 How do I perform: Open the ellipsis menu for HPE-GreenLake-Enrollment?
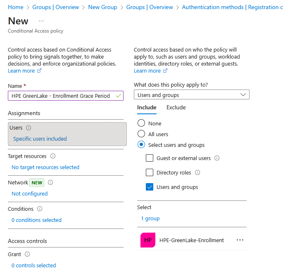240,240
